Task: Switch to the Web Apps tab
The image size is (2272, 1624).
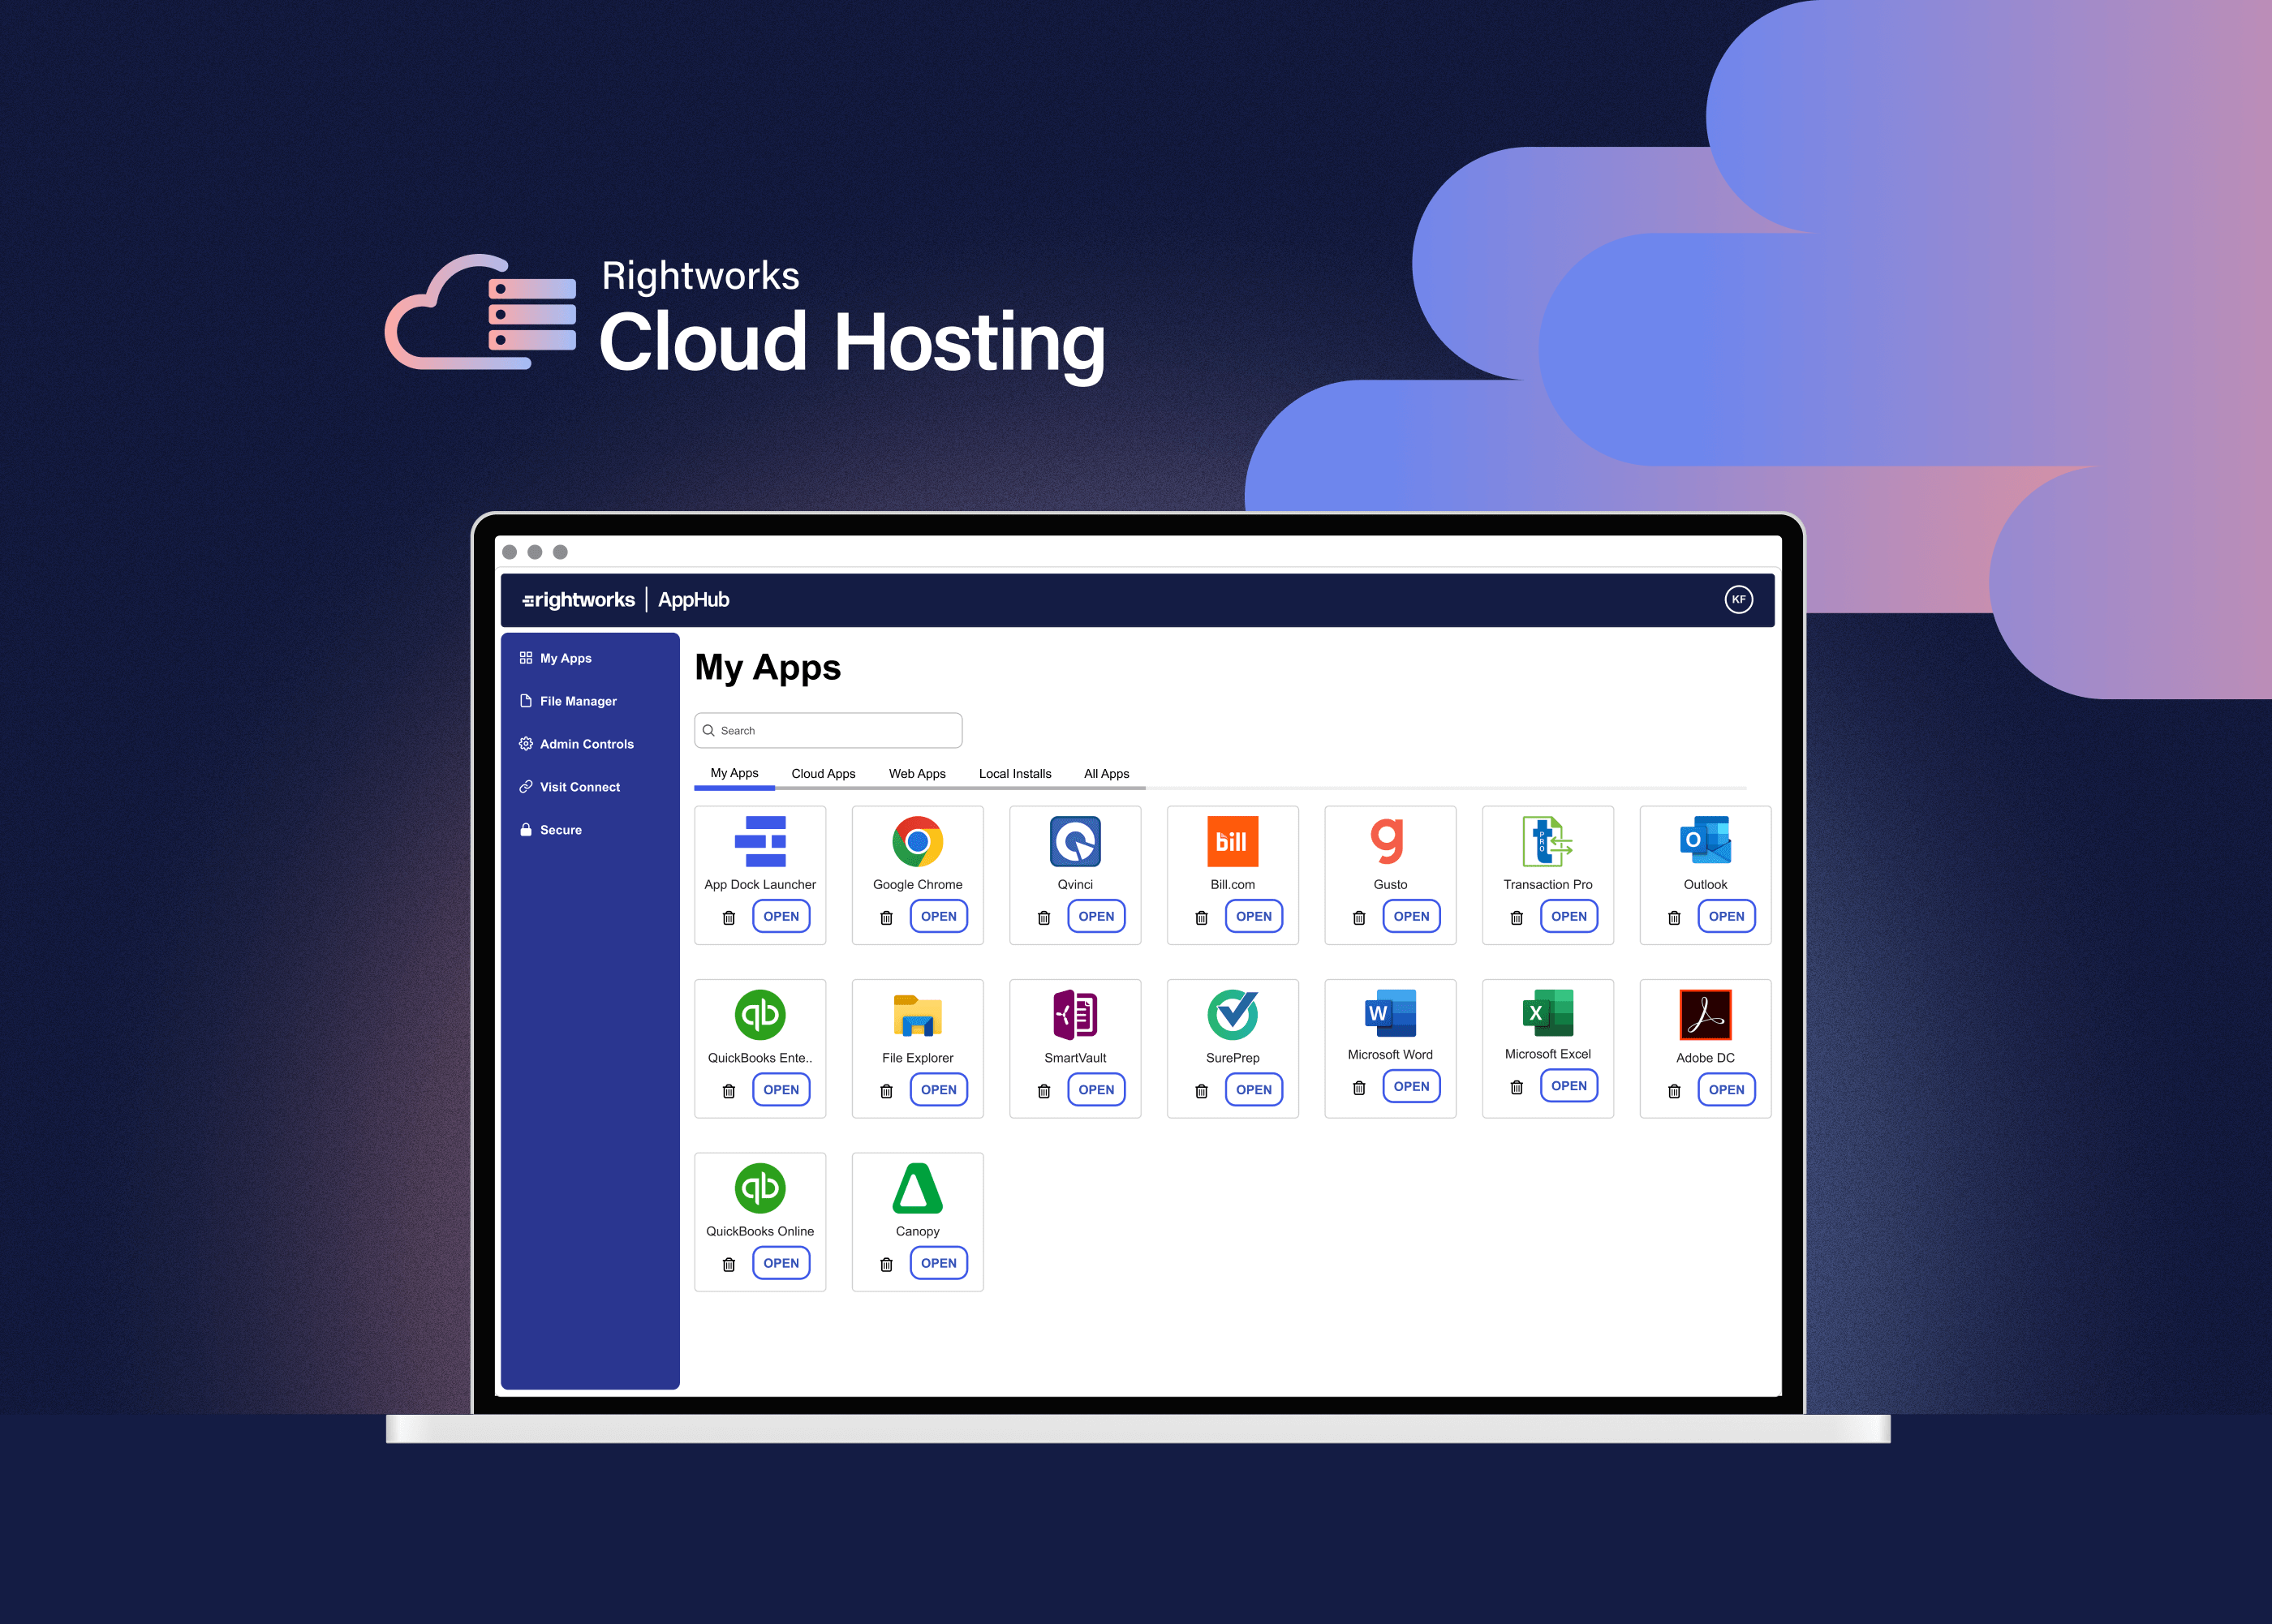Action: [917, 773]
